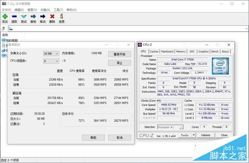Click the Move (移动) arrow toolbar icon
This screenshot has height=163, width=249.
click(x=42, y=16)
